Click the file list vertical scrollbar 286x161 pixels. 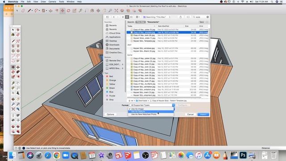(x=209, y=50)
